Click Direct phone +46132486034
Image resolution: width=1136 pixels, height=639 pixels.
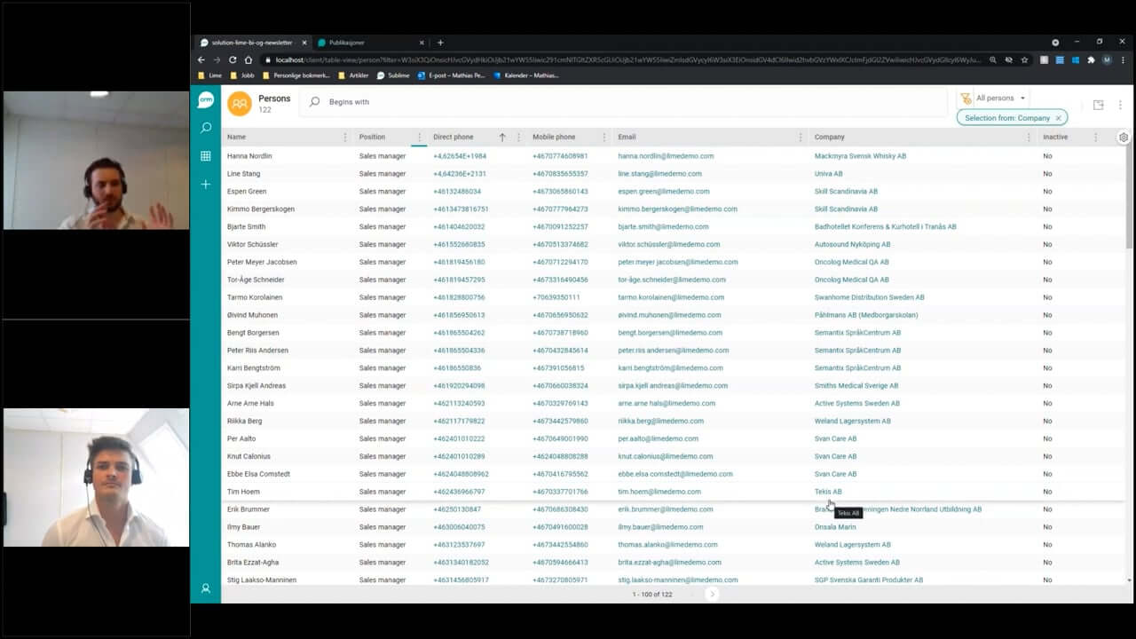457,192
